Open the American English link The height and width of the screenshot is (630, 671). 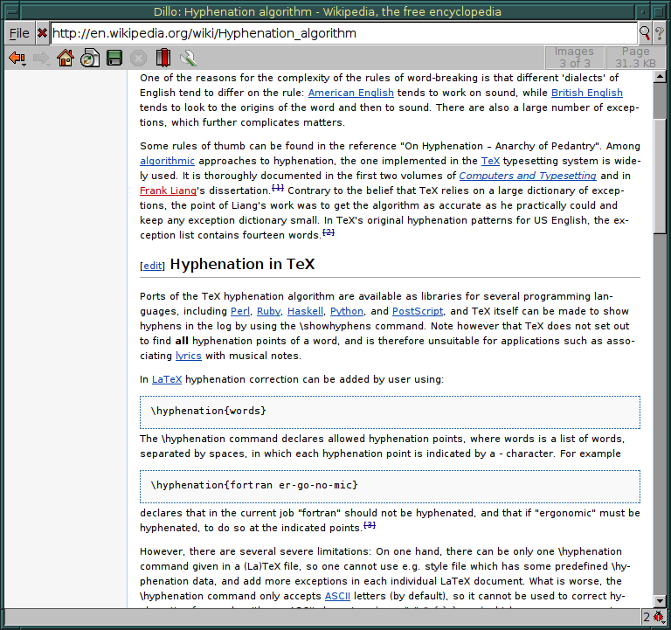tap(351, 93)
